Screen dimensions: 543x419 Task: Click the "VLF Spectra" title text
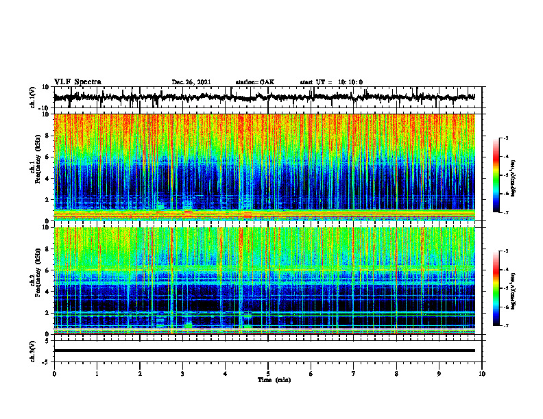(x=77, y=82)
